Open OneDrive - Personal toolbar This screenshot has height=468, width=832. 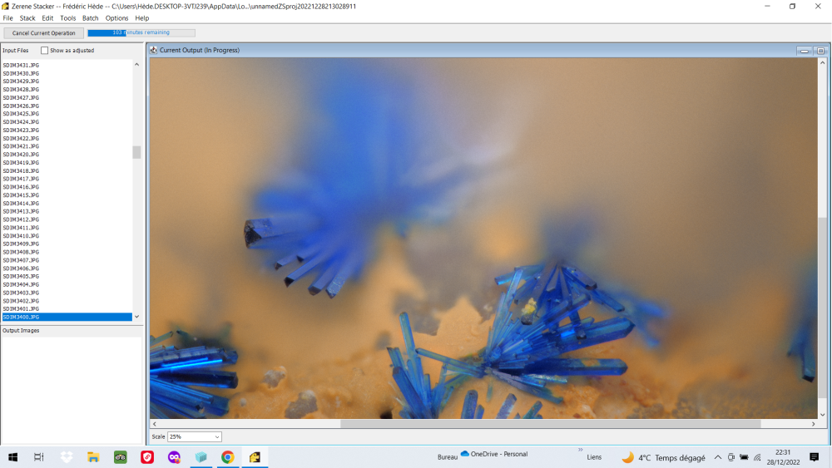(494, 454)
